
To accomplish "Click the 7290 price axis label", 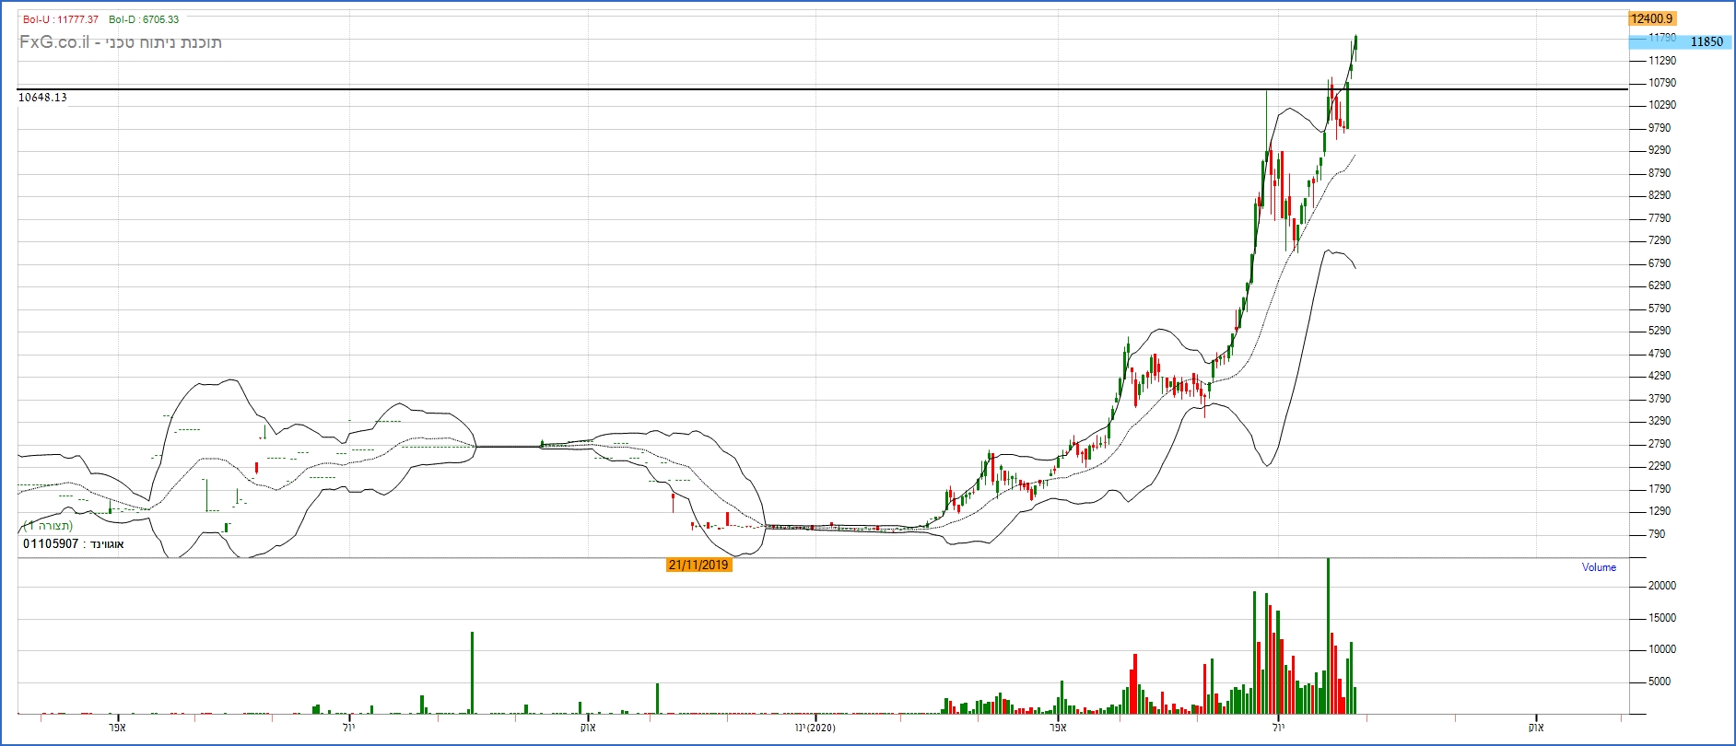I will [x=1660, y=240].
